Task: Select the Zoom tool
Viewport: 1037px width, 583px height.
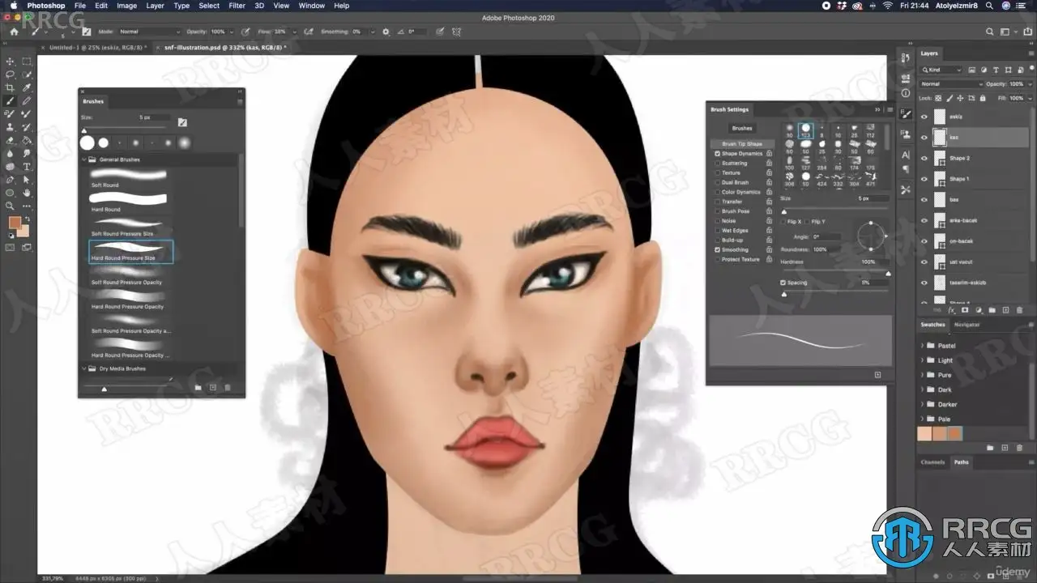Action: [x=11, y=206]
